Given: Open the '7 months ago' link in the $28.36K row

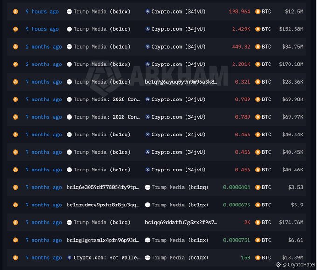Looking at the screenshot, I should click(x=44, y=82).
